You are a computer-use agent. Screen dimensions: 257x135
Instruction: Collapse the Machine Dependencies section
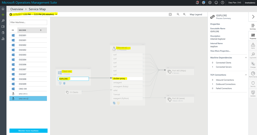tap(245, 58)
